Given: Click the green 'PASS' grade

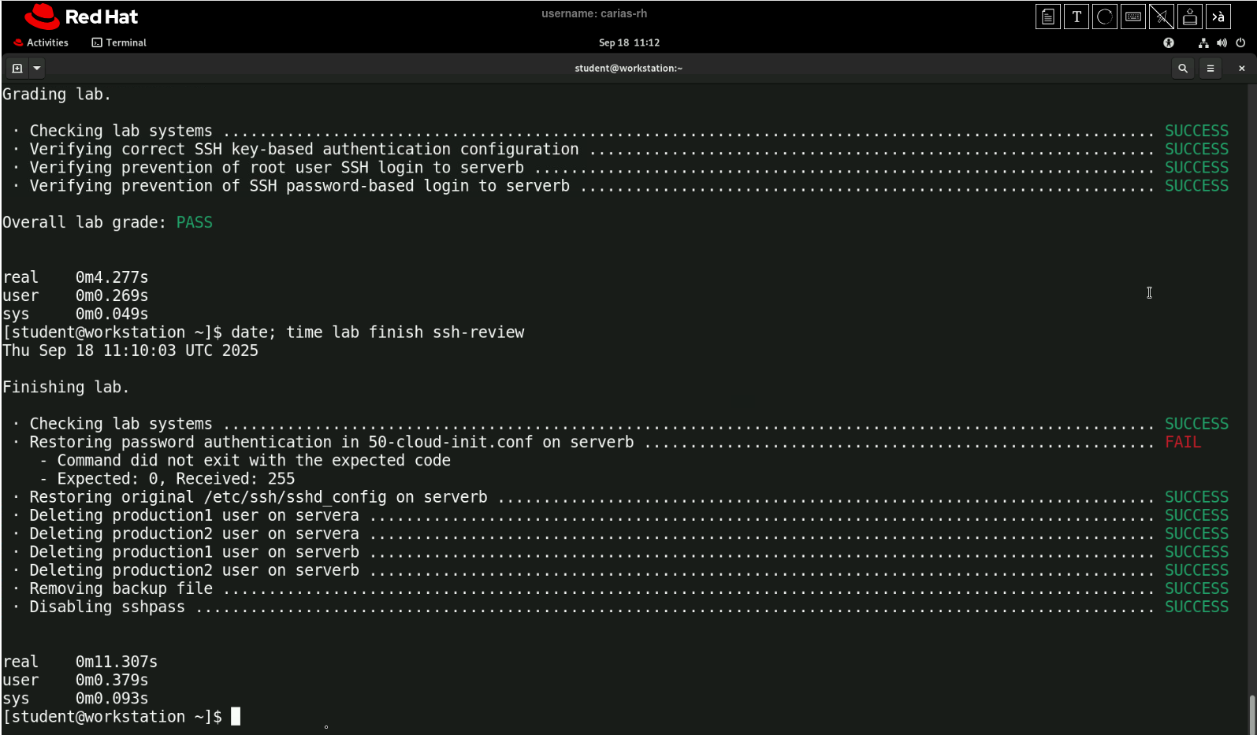Looking at the screenshot, I should 195,223.
